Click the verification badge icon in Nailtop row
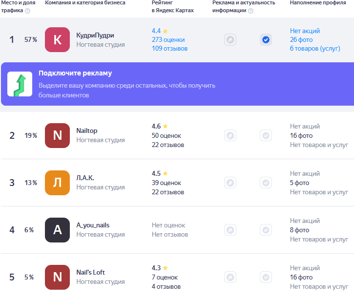The image size is (354, 297). [266, 135]
